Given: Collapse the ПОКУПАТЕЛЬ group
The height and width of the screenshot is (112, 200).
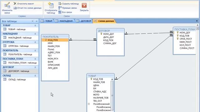Looking at the screenshot, I should coord(35,50).
